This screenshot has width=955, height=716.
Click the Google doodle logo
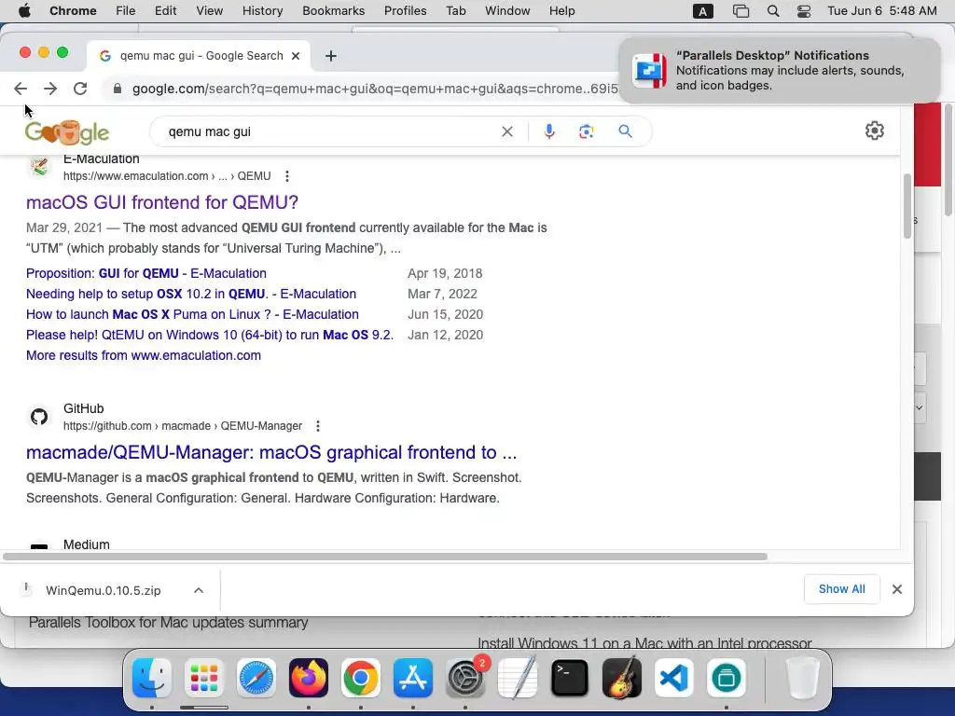tap(67, 132)
